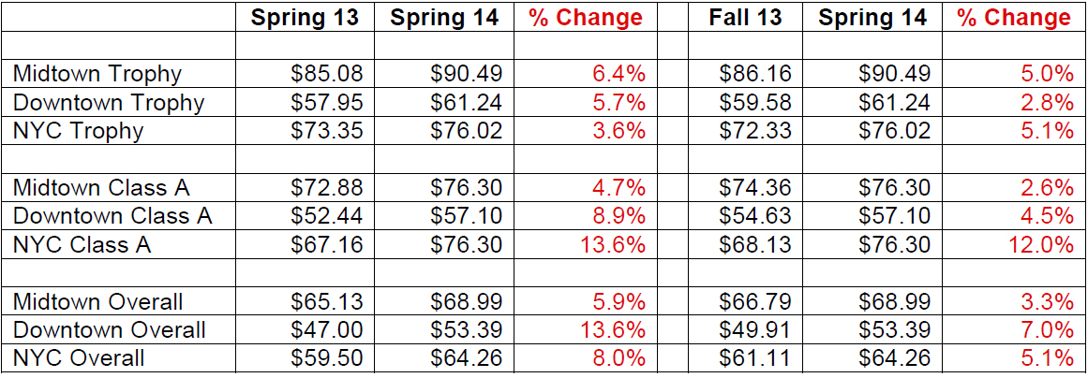Select the Downtown Trophy row label
The width and height of the screenshot is (1088, 378).
coord(109,103)
